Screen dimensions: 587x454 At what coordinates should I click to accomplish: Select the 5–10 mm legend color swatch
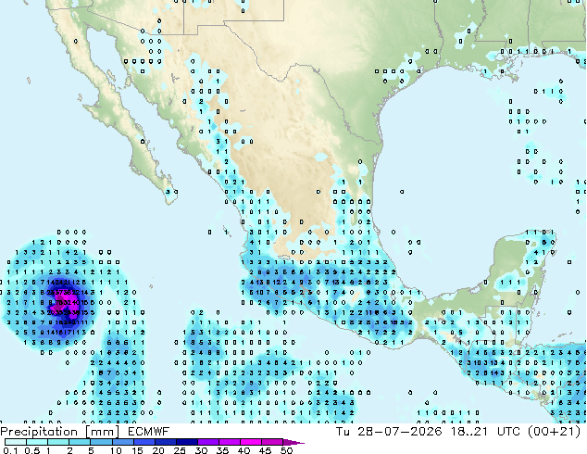[101, 442]
